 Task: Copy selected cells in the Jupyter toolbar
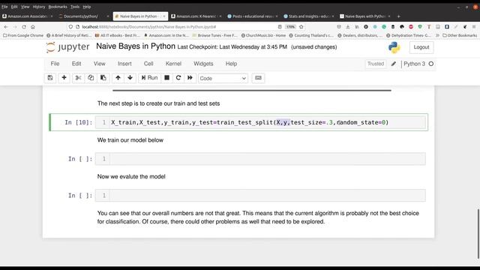[x=91, y=78]
